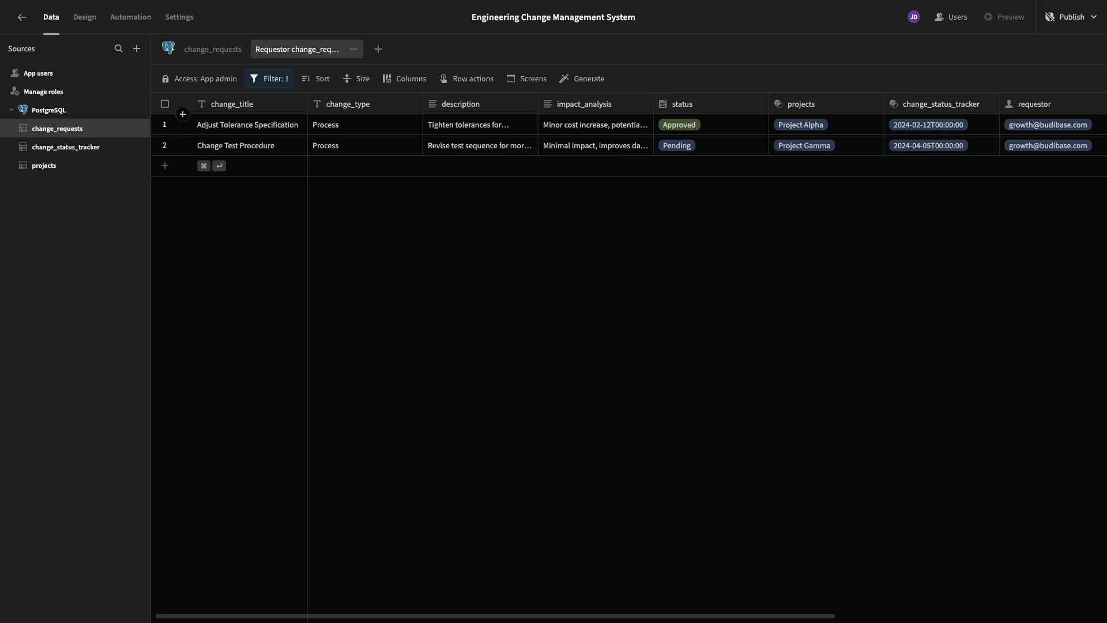Add a new view with plus icon
The height and width of the screenshot is (623, 1107).
pos(378,50)
